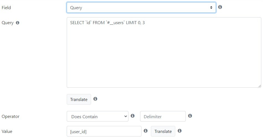Viewport: 263px width, 139px height.
Task: Click the info icon right of the Value input
Action: point(146,131)
